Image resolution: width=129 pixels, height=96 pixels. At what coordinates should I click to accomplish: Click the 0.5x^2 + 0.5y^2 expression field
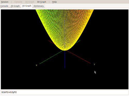coord(64,92)
